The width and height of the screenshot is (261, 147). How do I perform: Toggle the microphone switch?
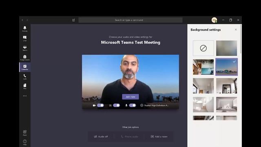click(133, 105)
